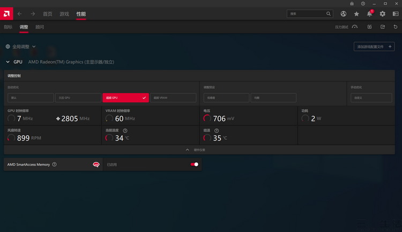
Task: Click the magnifier search icon
Action: 329,14
